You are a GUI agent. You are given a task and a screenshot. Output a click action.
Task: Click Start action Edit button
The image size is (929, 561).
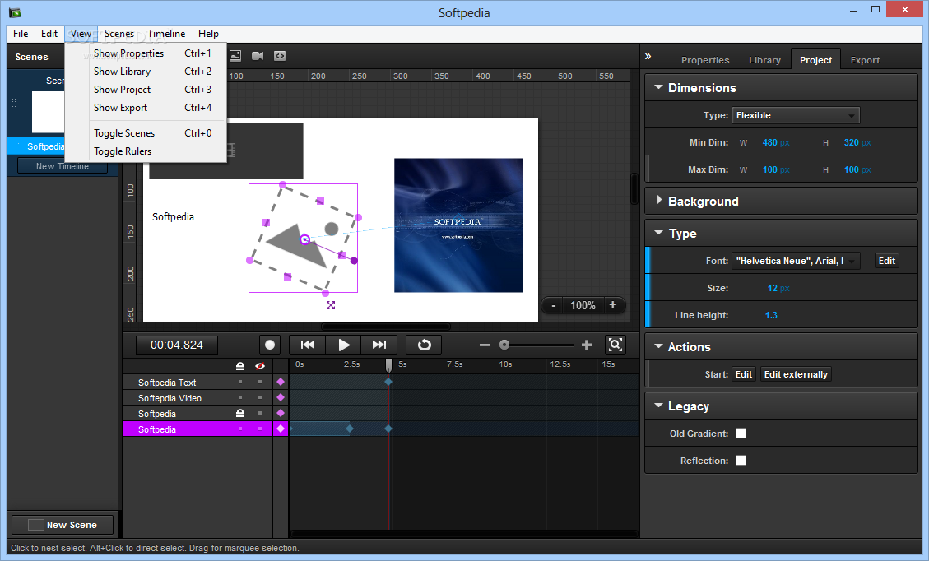coord(744,374)
